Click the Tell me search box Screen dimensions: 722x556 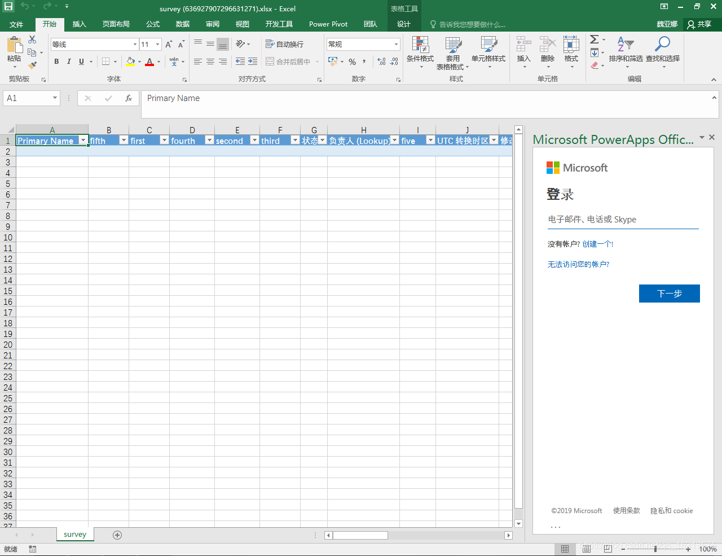[x=468, y=24]
